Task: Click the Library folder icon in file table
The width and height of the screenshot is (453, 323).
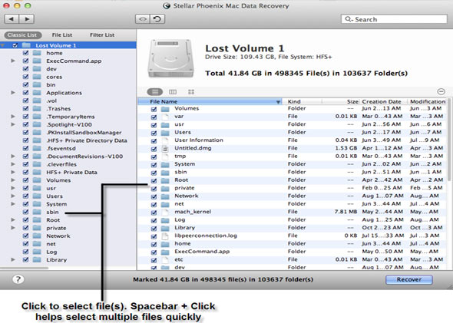Action: tap(165, 229)
